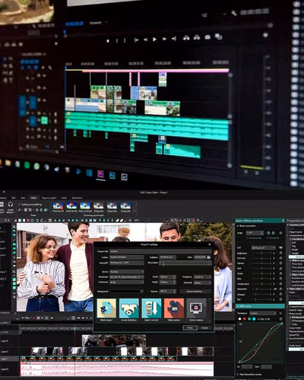
Task: Open the Editor ribbon tab
Action: (33, 198)
